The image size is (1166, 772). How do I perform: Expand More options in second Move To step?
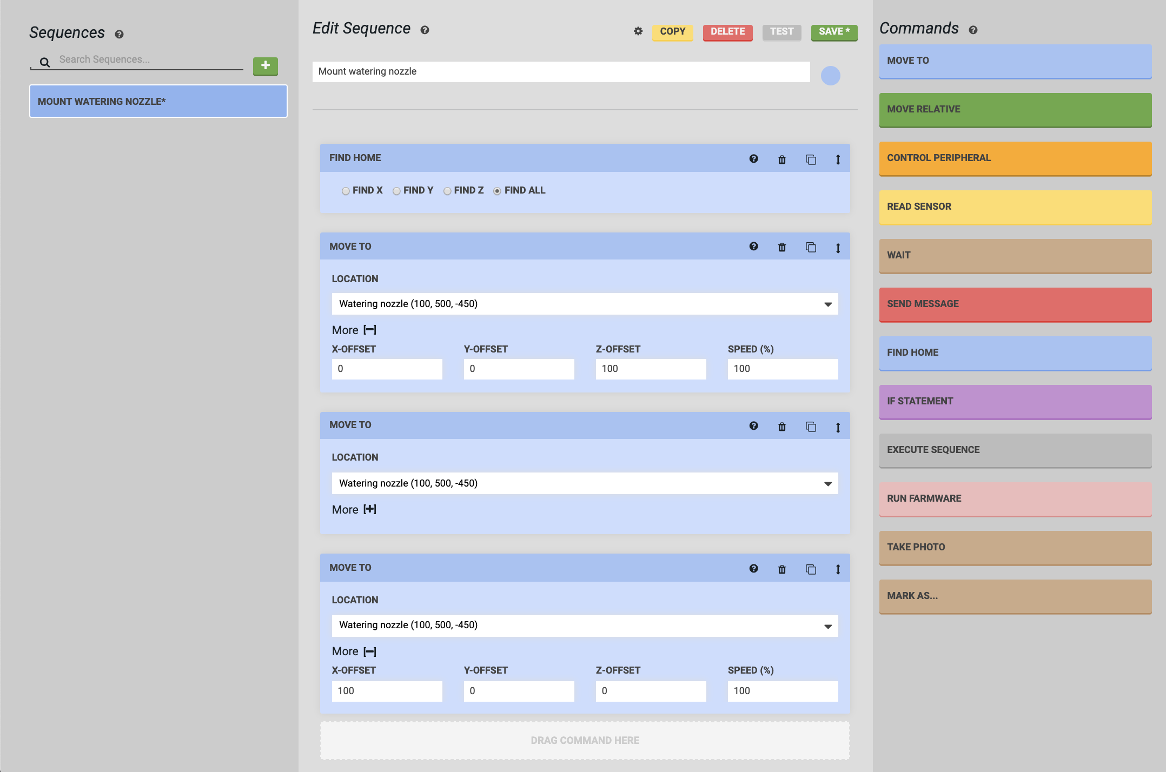pyautogui.click(x=369, y=509)
